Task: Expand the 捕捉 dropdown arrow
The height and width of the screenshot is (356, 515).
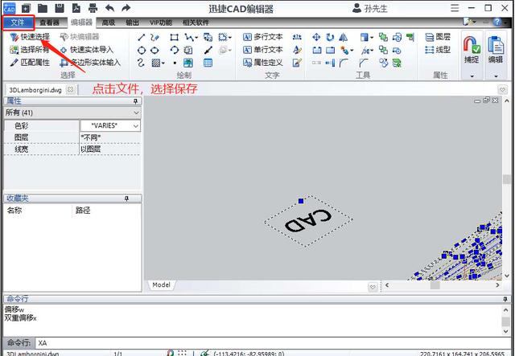Action: [x=472, y=76]
